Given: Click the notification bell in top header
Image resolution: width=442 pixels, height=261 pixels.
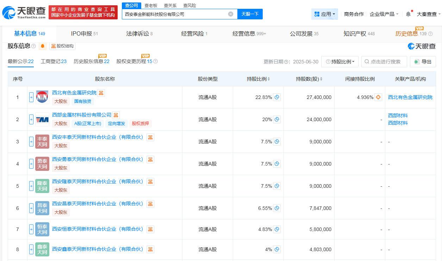Looking at the screenshot, I should coord(408,14).
